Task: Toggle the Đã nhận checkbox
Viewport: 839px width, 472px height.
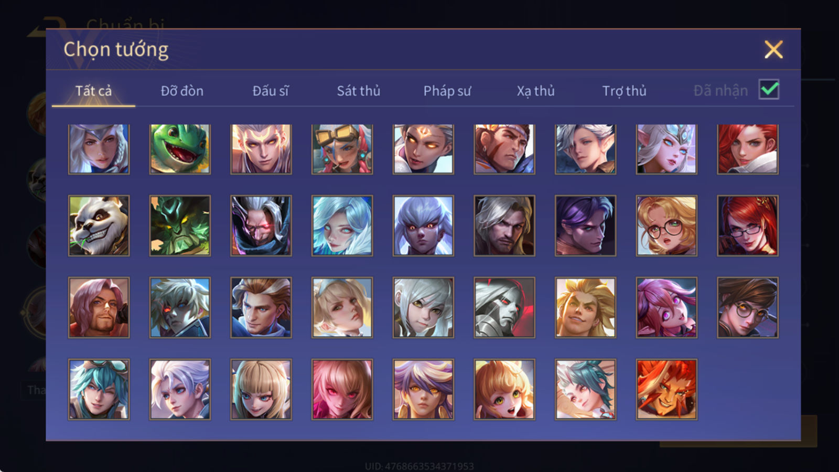Action: pyautogui.click(x=769, y=90)
